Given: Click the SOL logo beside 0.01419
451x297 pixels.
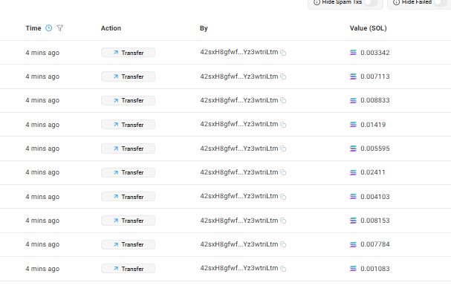Looking at the screenshot, I should (x=353, y=125).
